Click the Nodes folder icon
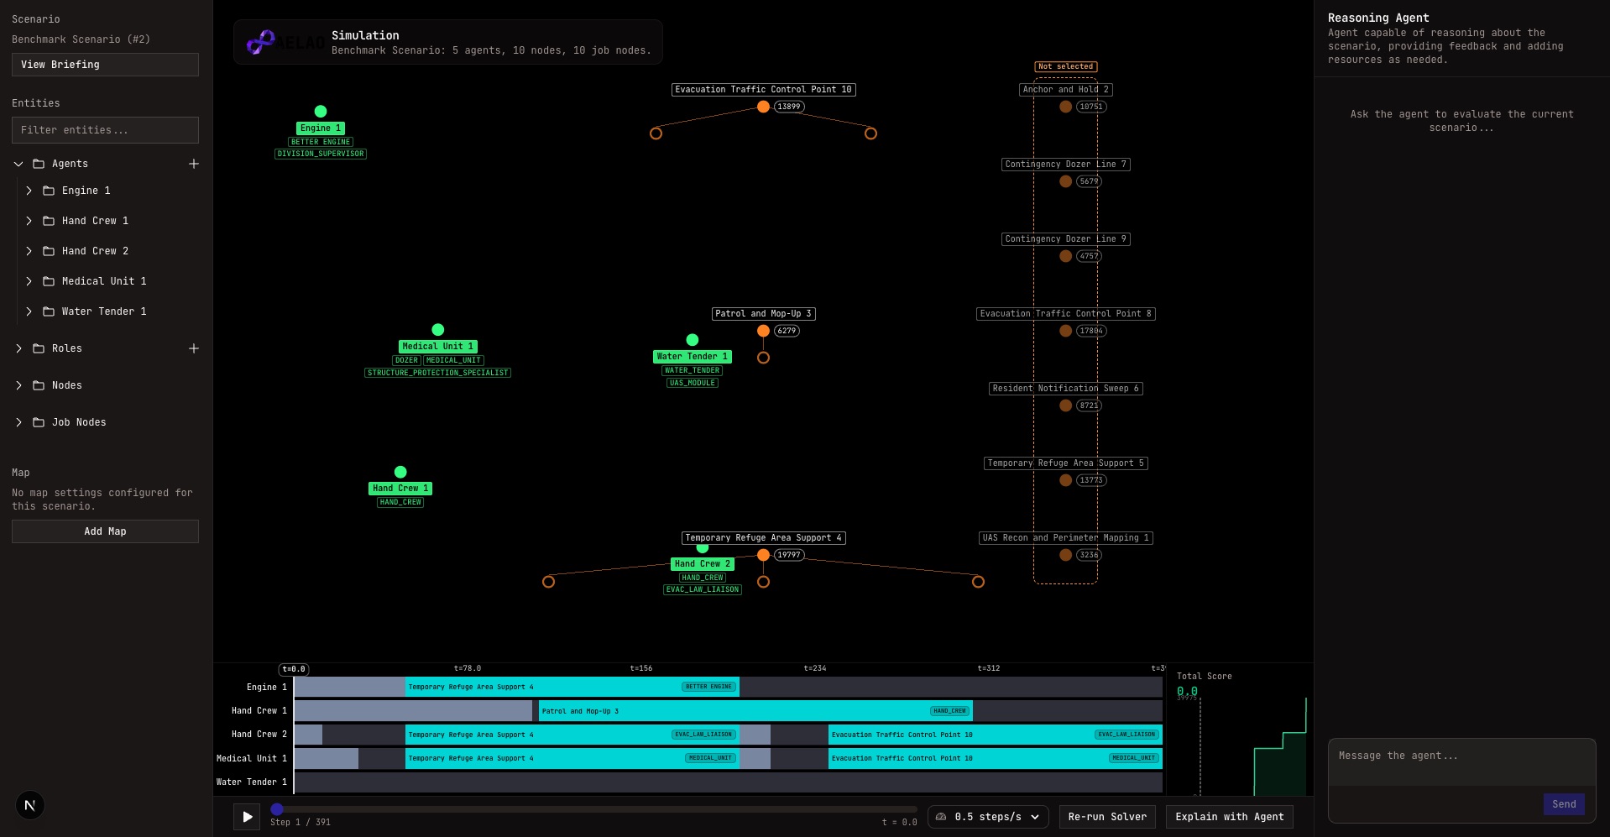The width and height of the screenshot is (1610, 837). click(x=39, y=385)
